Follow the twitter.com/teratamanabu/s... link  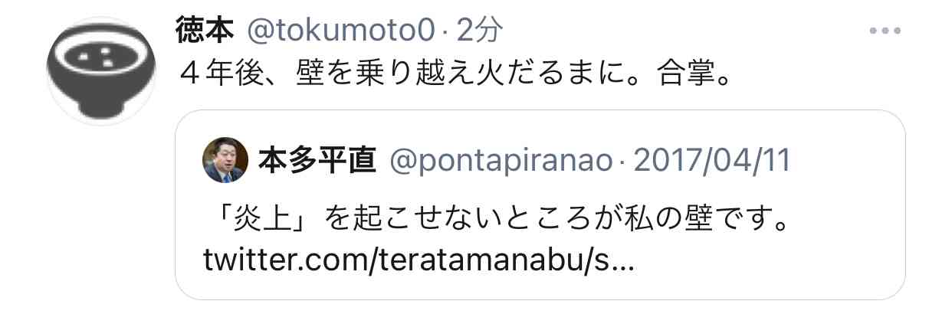click(419, 262)
